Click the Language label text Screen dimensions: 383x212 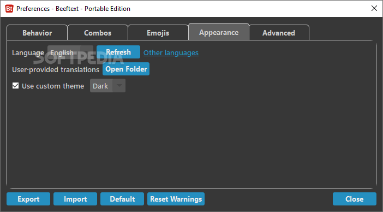[x=28, y=53]
